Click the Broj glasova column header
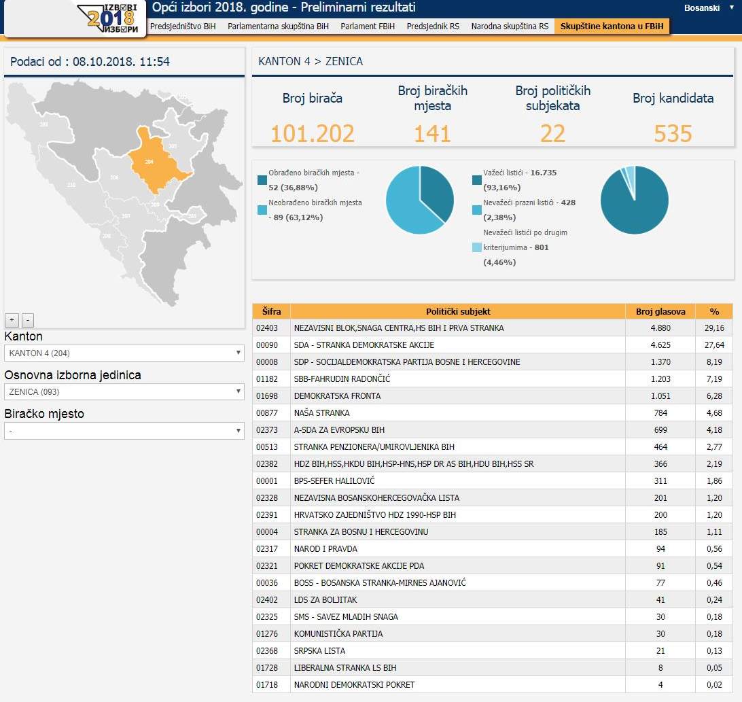 pyautogui.click(x=660, y=311)
